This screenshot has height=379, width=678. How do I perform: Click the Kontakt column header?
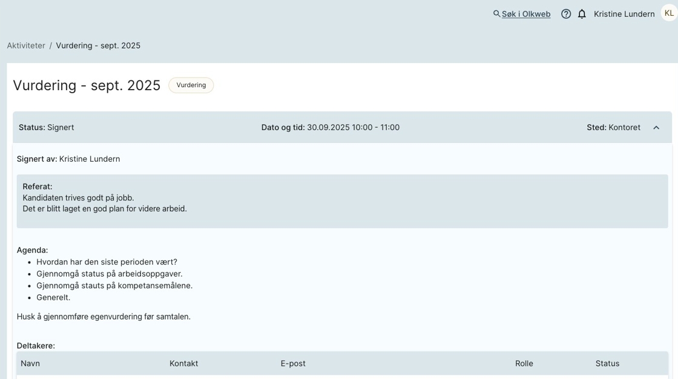183,363
